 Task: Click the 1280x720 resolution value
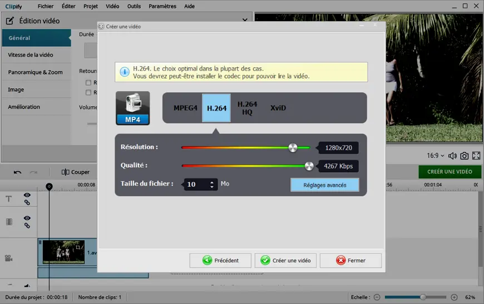[338, 148]
